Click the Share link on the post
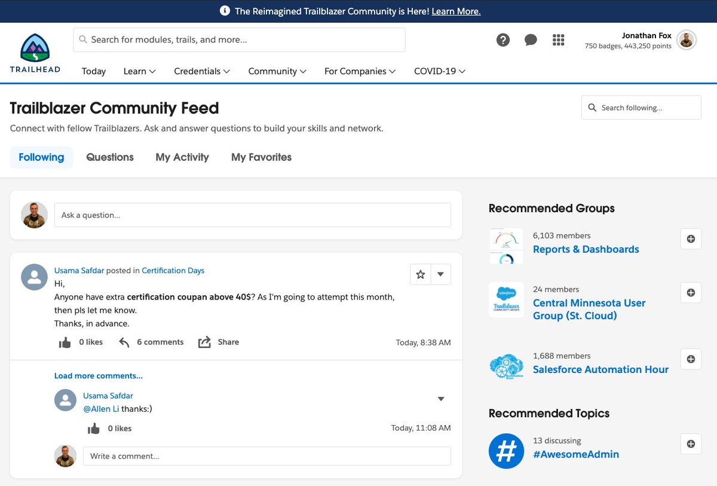This screenshot has width=717, height=486. [x=228, y=342]
